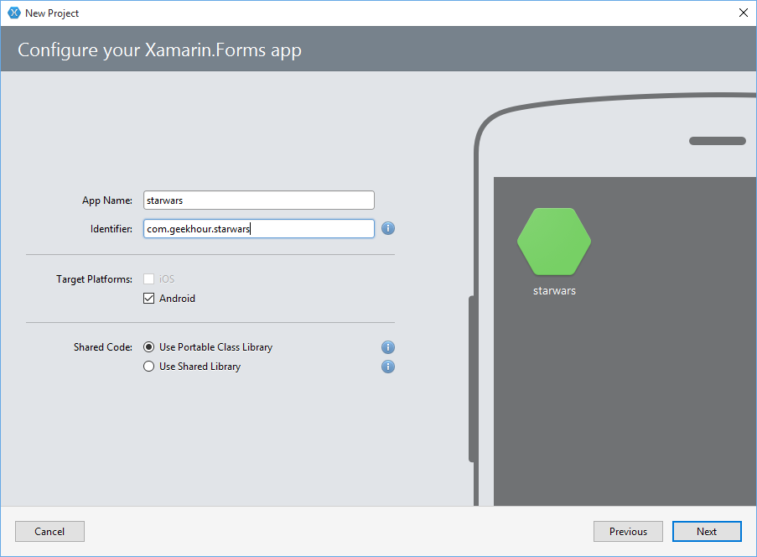Click the Xamarin logo in title bar
This screenshot has height=557, width=757.
pos(14,13)
